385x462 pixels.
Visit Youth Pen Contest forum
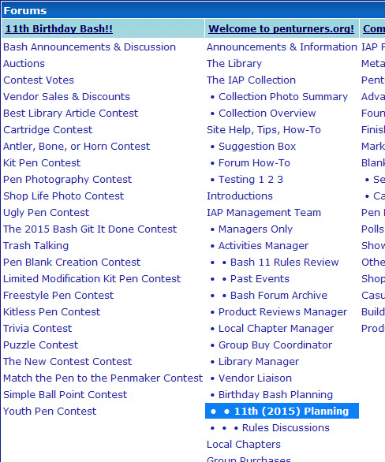point(50,411)
